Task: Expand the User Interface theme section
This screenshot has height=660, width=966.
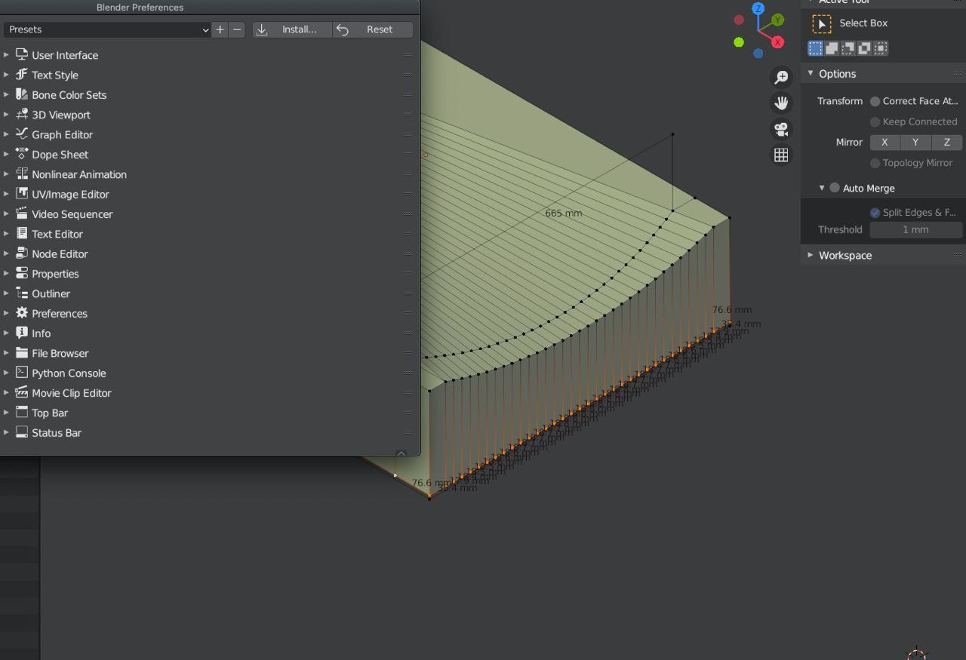Action: pyautogui.click(x=6, y=55)
